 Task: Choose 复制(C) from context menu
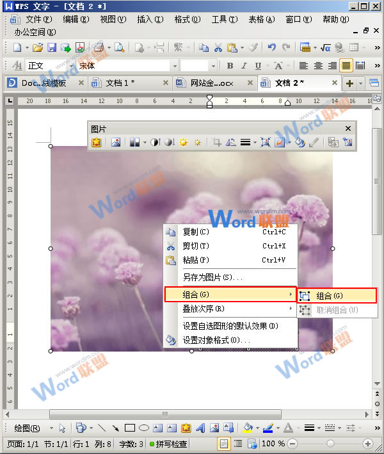[x=230, y=232]
